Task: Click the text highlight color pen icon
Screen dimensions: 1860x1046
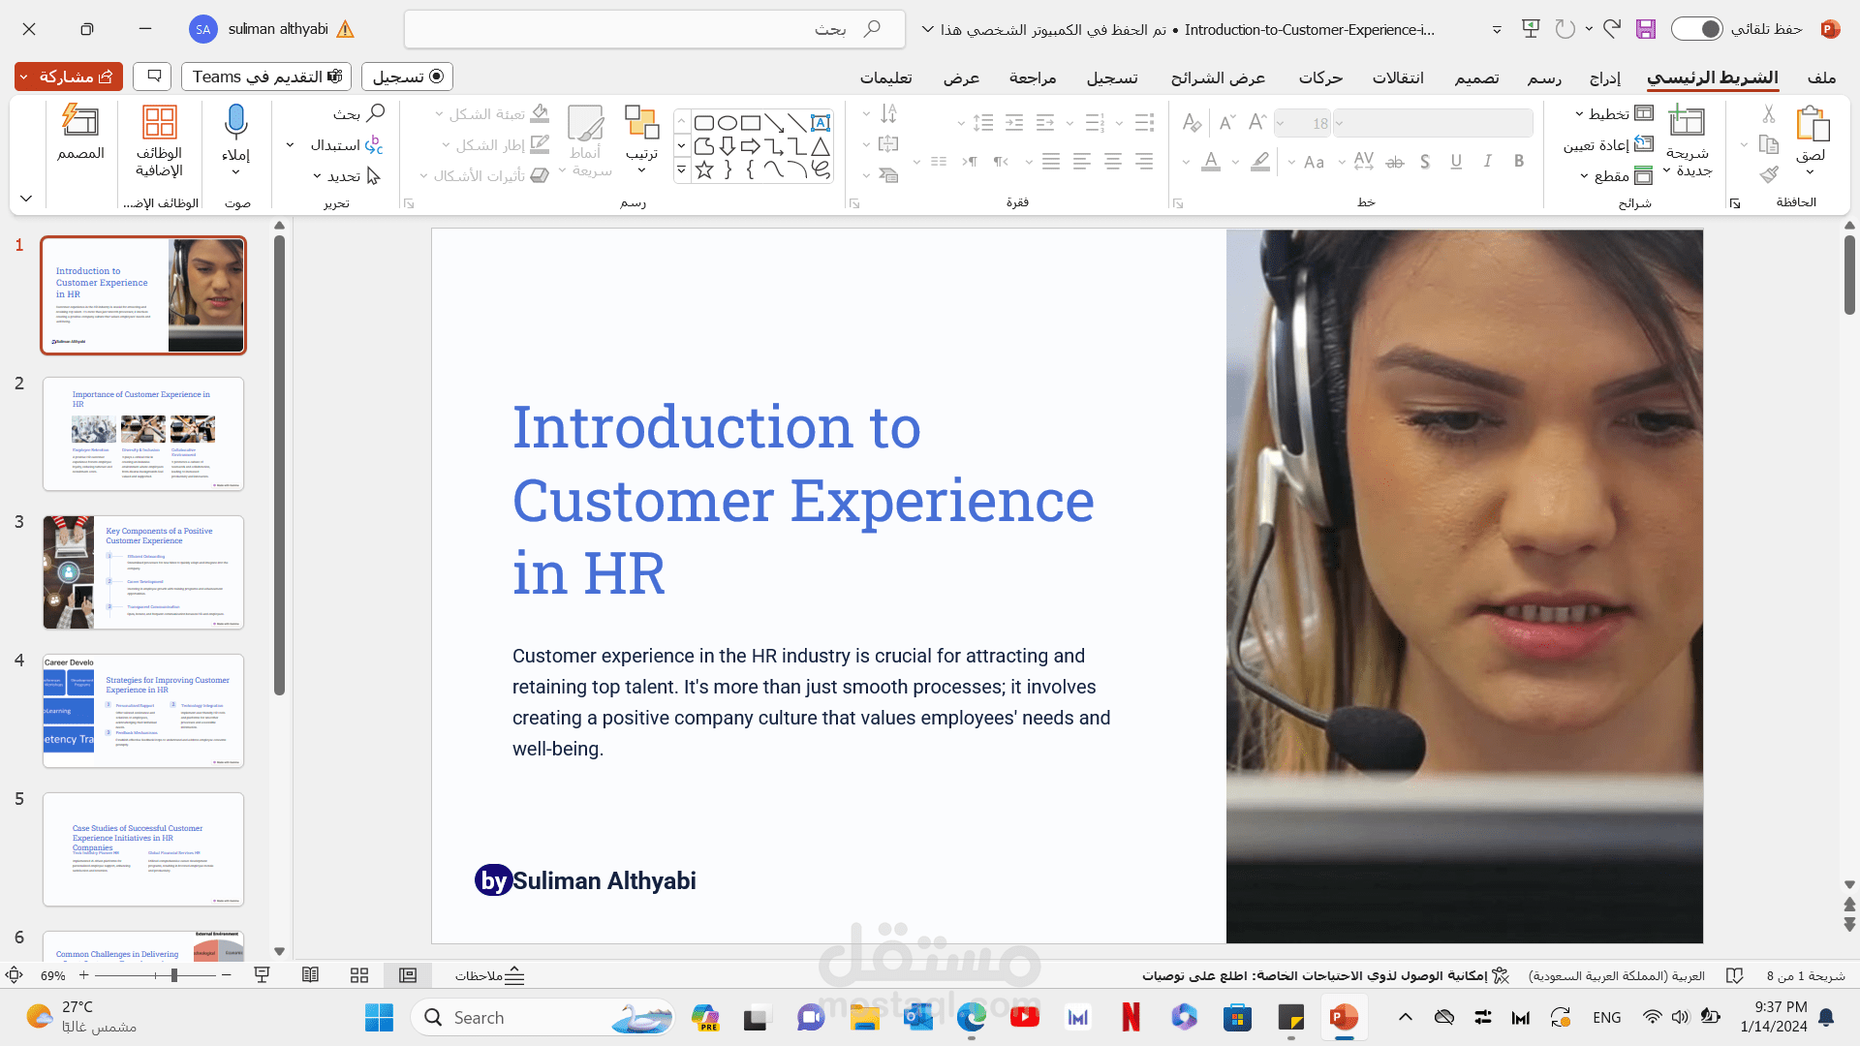Action: [1260, 162]
